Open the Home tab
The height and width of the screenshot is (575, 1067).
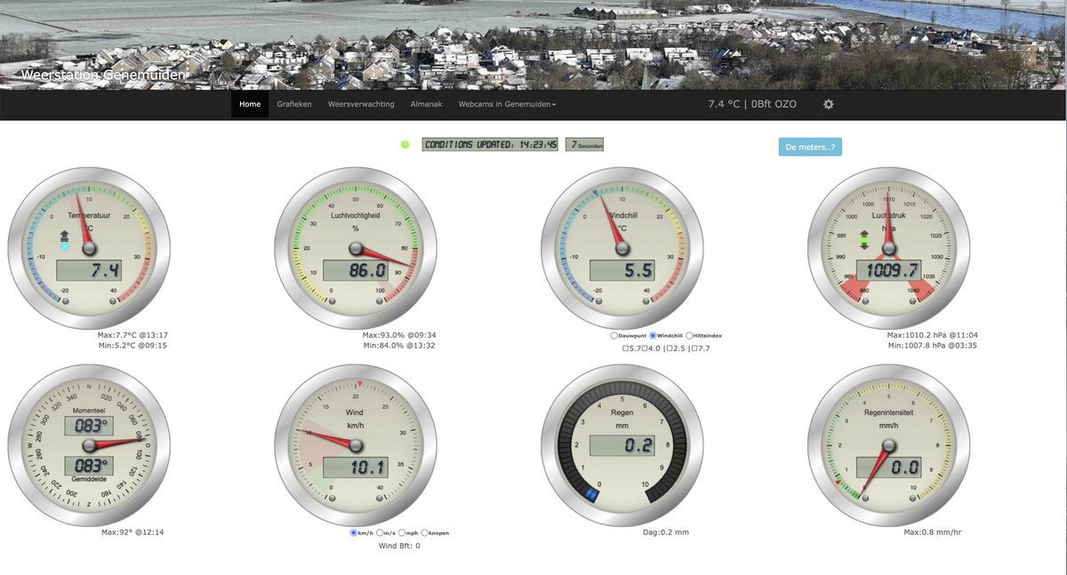coord(250,104)
